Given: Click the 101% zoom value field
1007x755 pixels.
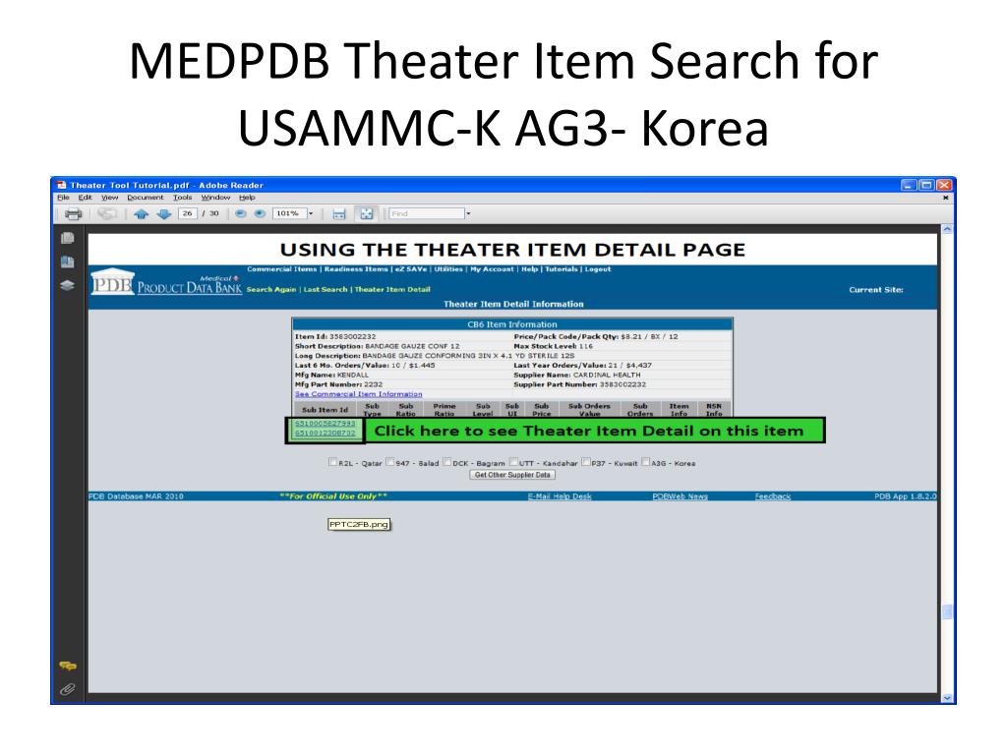Looking at the screenshot, I should pos(290,213).
